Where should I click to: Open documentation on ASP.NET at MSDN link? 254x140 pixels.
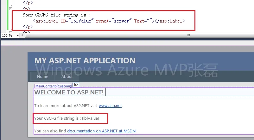click(x=101, y=131)
